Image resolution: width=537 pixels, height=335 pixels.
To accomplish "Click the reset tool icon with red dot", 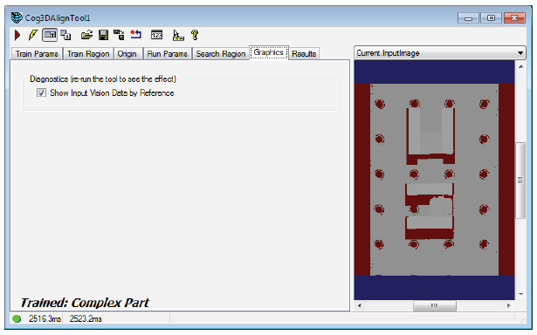I will 136,35.
